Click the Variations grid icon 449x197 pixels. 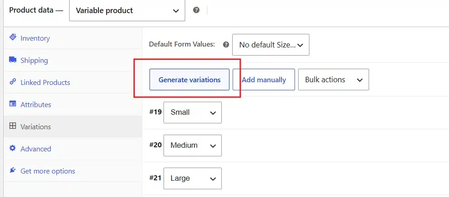pos(13,126)
